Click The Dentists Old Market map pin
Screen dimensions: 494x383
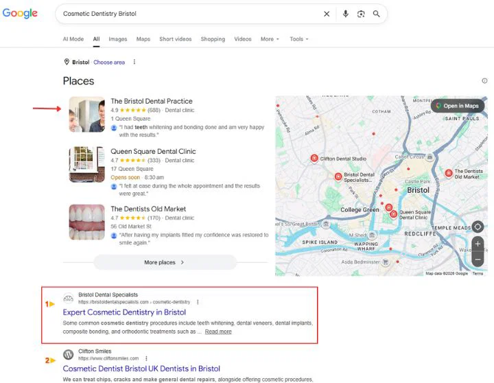(449, 173)
